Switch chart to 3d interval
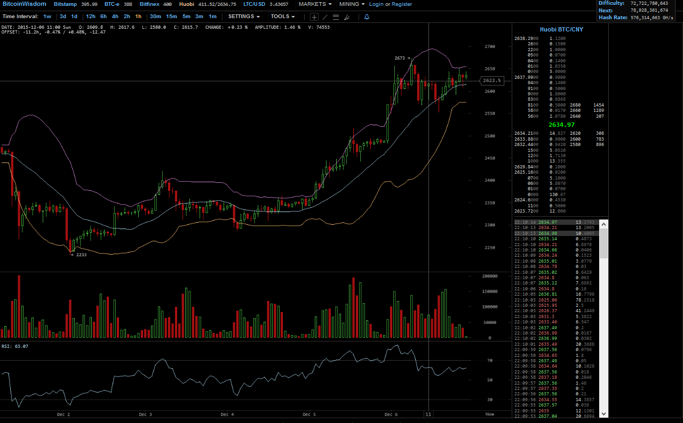683x423 pixels. pyautogui.click(x=63, y=17)
